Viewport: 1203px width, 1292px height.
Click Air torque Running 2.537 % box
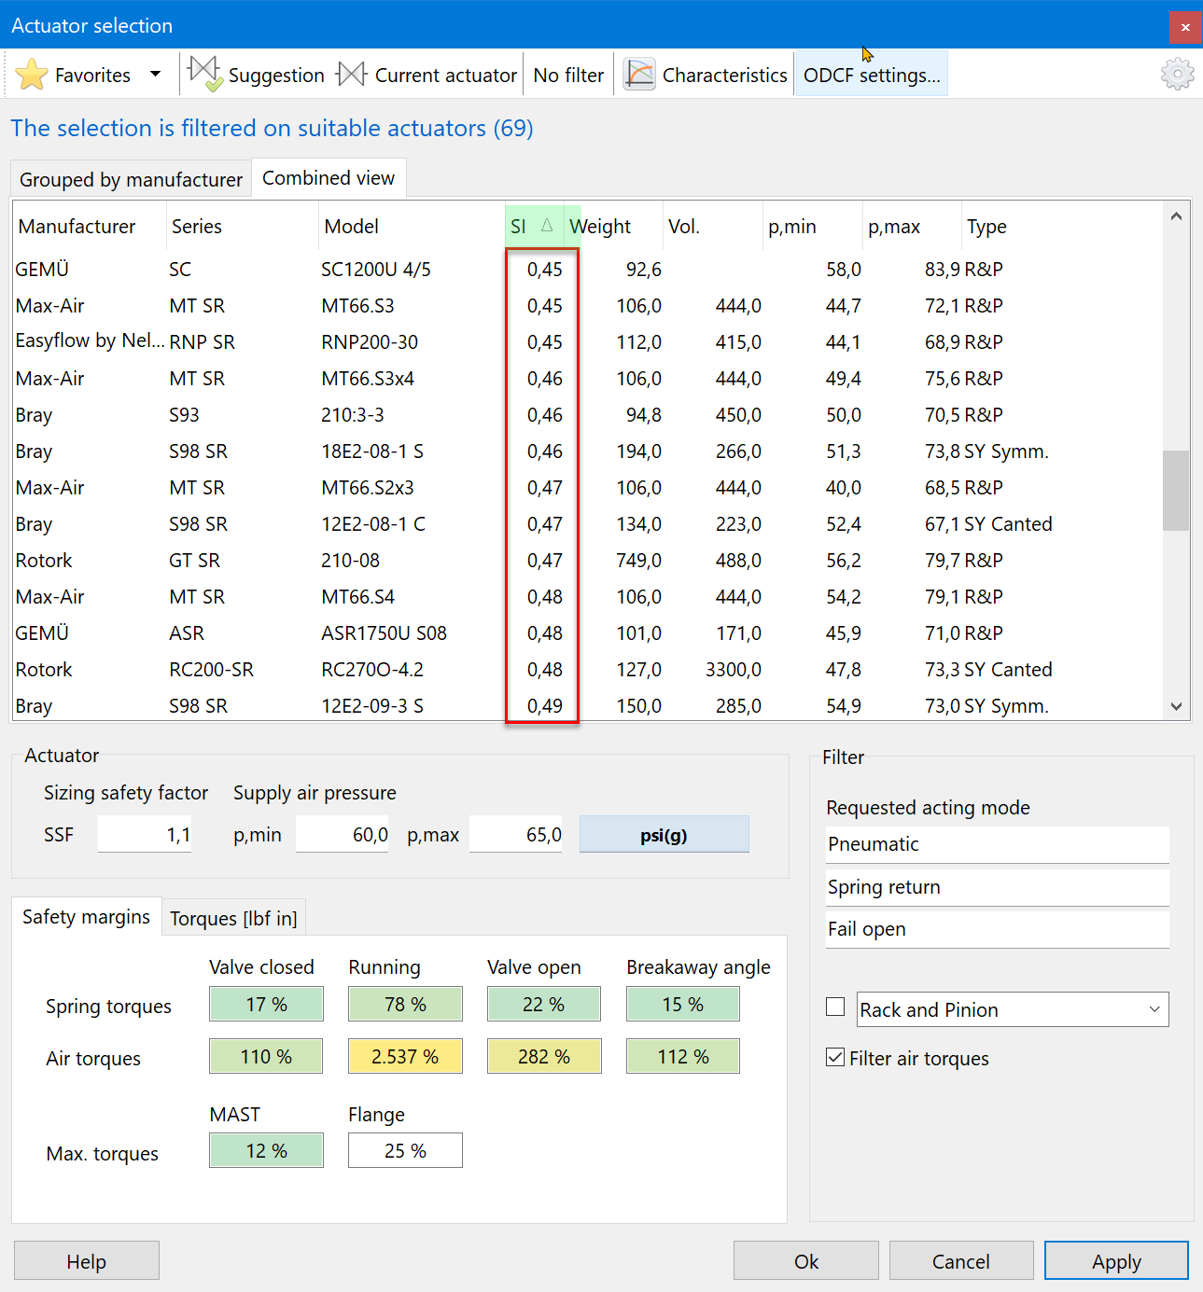tap(405, 1056)
